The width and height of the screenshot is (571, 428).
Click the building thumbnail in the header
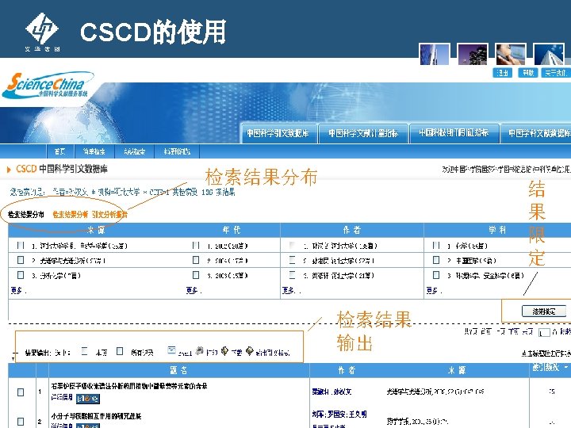point(435,54)
